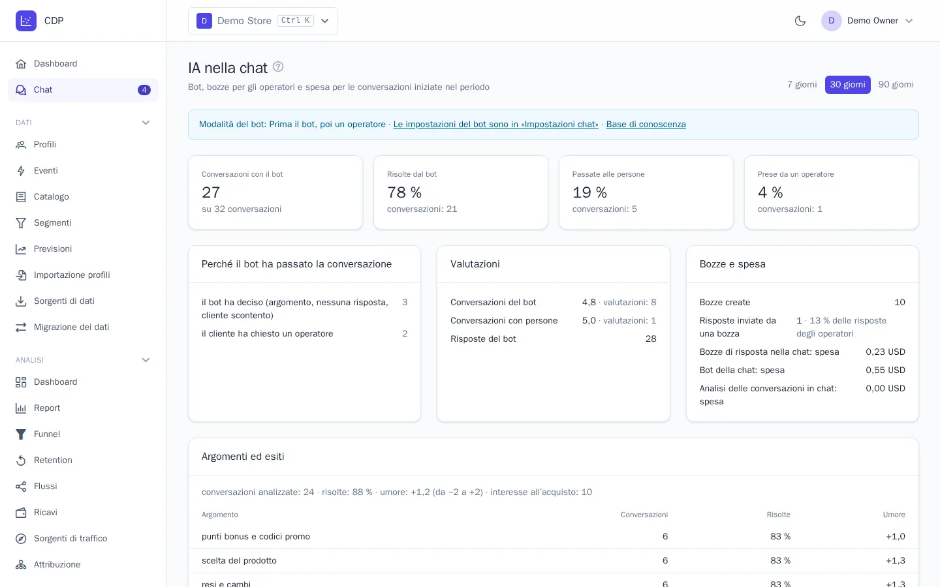
Task: Open the Chat menu item
Action: pyautogui.click(x=83, y=90)
